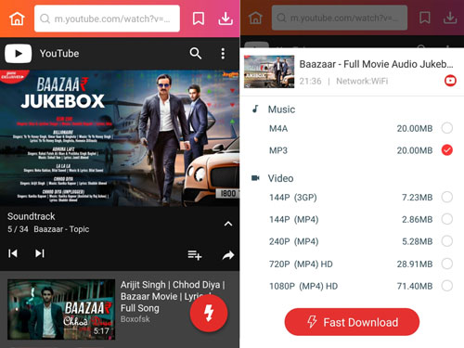464x348 pixels.
Task: Tap the bookmark icon in left toolbar
Action: tap(199, 19)
